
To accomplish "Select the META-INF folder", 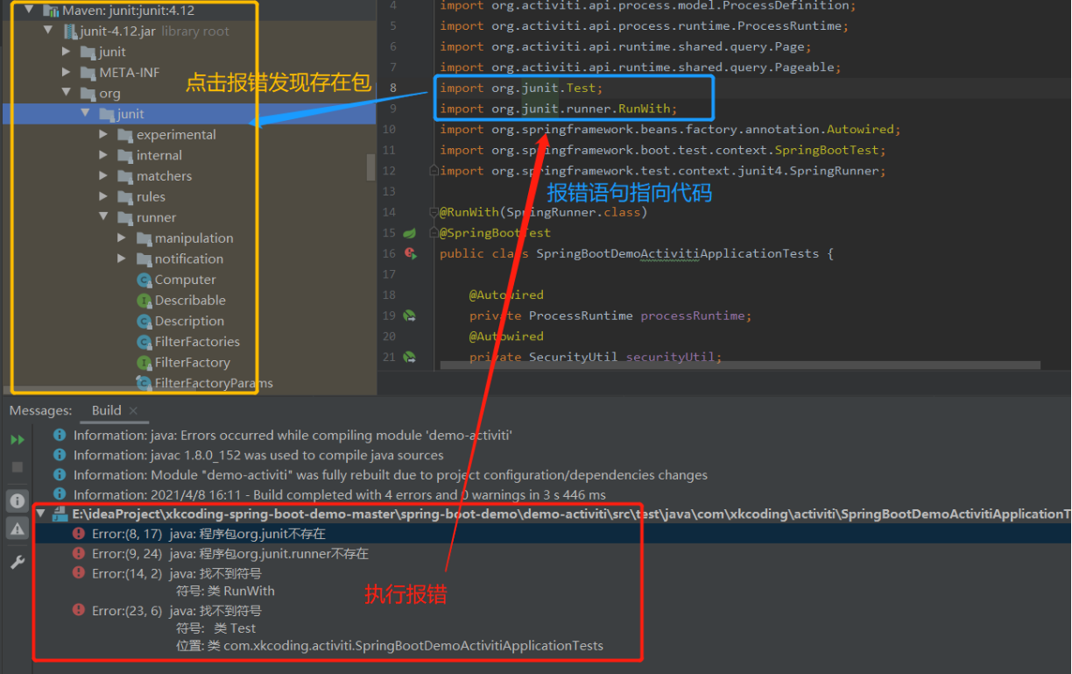I will (129, 73).
